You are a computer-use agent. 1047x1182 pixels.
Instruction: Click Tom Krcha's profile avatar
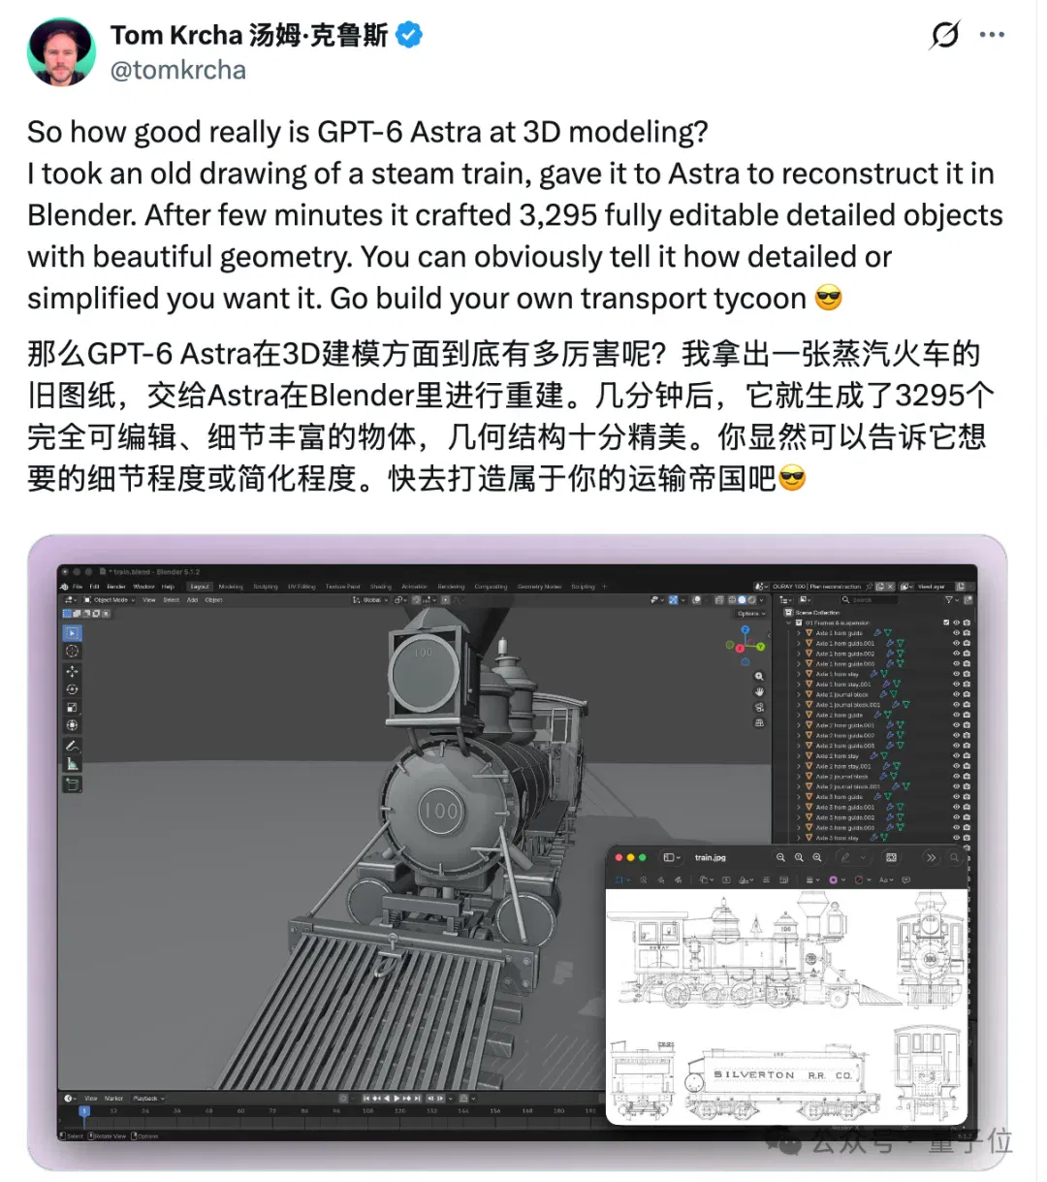tap(61, 51)
